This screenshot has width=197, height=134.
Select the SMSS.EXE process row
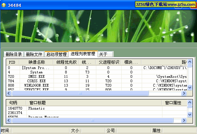(x=97, y=76)
